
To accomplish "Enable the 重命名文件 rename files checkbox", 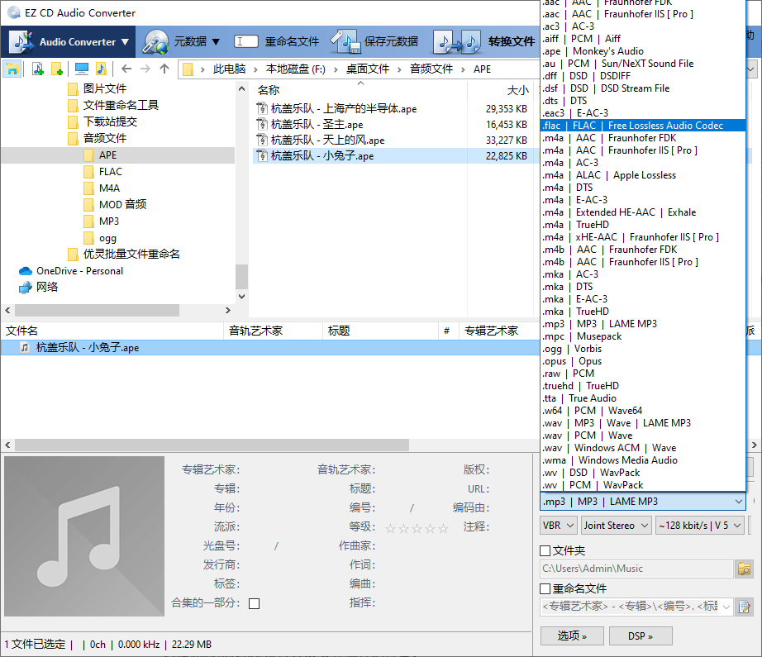I will coord(545,588).
